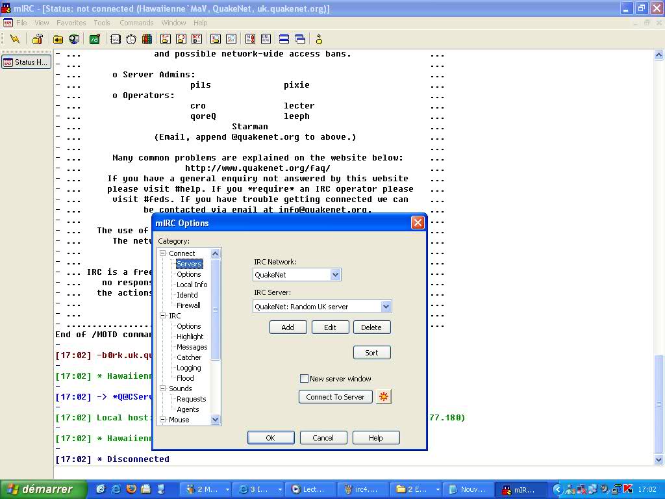Screen dimensions: 665x499
Task: Open the Favorites menu
Action: 71,23
